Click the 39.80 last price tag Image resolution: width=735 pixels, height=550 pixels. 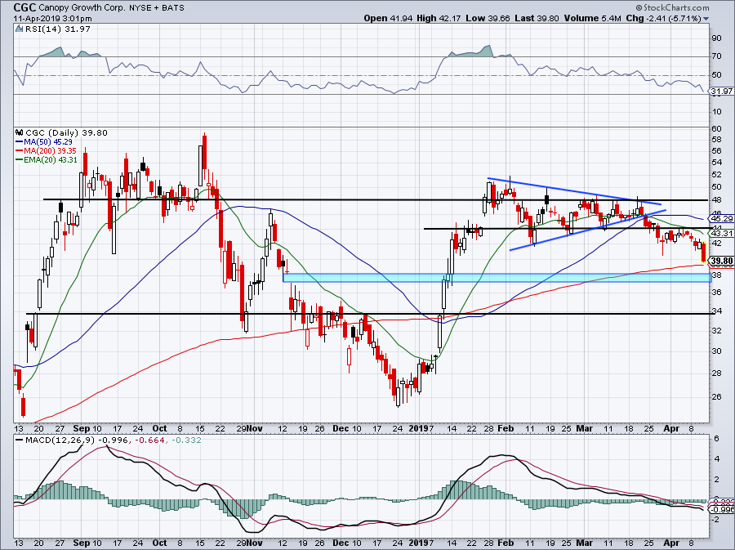721,262
